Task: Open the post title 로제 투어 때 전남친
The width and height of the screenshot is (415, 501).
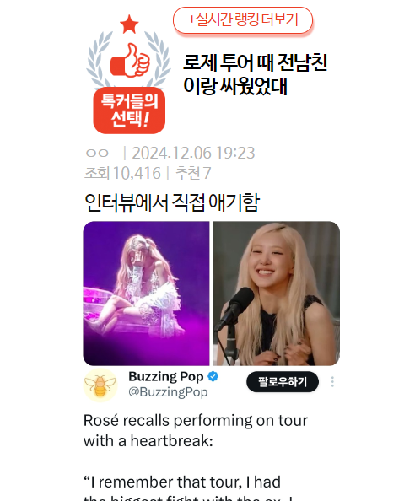Action: click(255, 74)
